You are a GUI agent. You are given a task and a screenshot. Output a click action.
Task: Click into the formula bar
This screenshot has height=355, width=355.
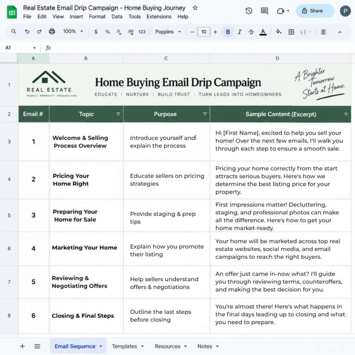pos(202,48)
